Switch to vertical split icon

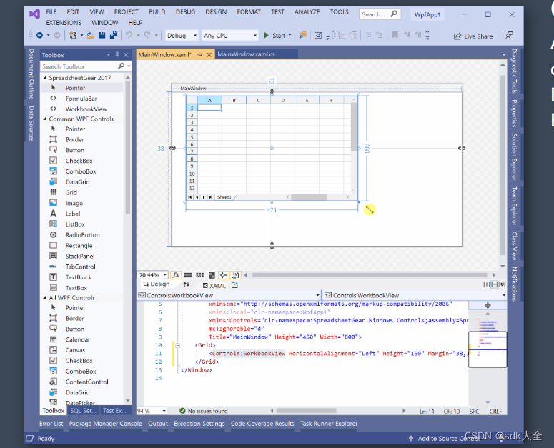point(487,284)
